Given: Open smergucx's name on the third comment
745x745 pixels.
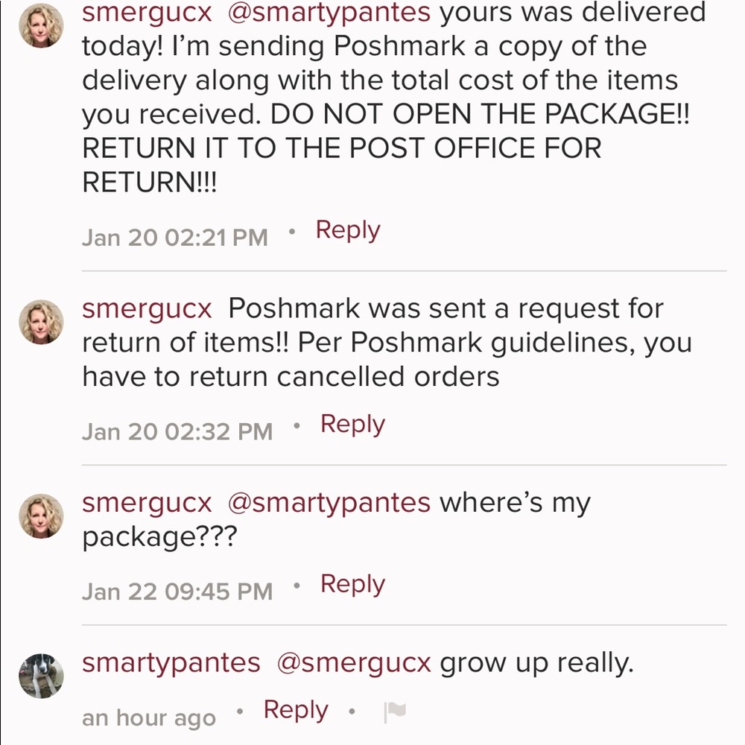Looking at the screenshot, I should click(x=146, y=503).
